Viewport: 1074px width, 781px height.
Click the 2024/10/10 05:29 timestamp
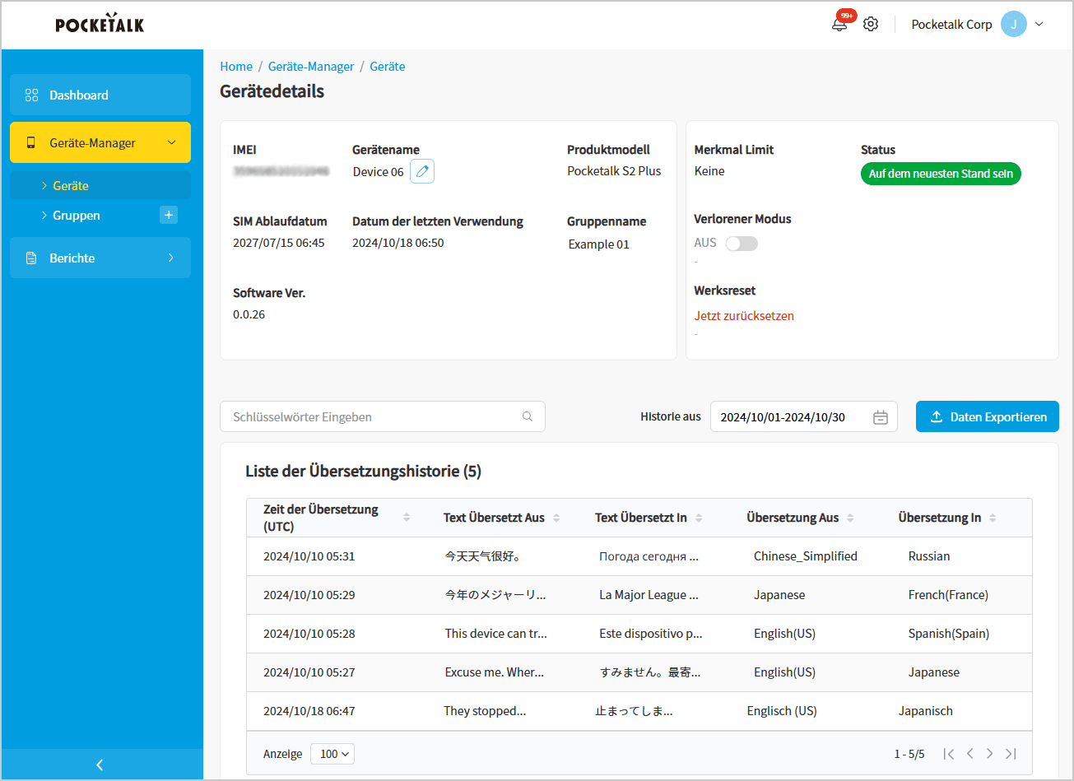(309, 595)
